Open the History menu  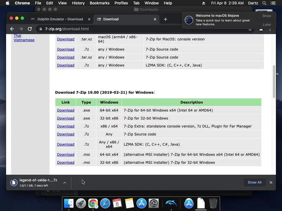click(78, 3)
